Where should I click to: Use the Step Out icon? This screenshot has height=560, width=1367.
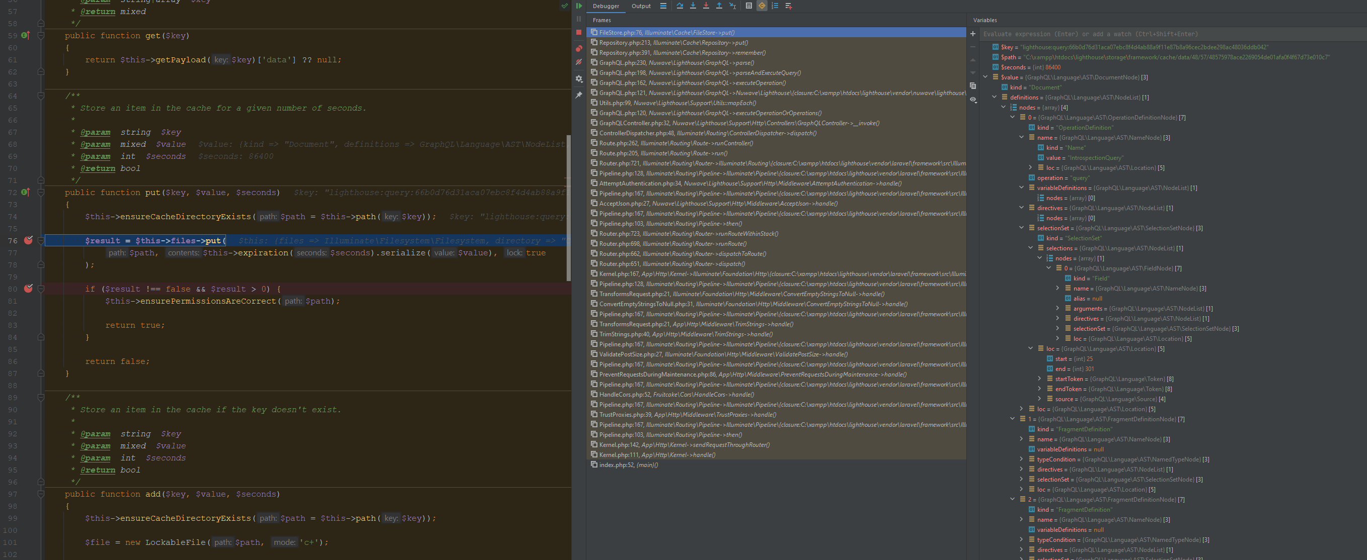click(x=719, y=6)
